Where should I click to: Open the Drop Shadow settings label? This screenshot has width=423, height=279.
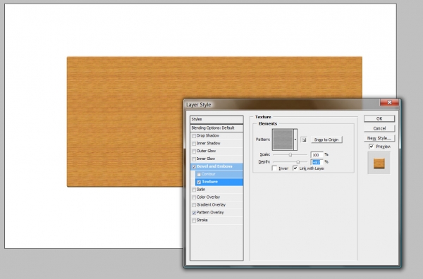pyautogui.click(x=208, y=135)
